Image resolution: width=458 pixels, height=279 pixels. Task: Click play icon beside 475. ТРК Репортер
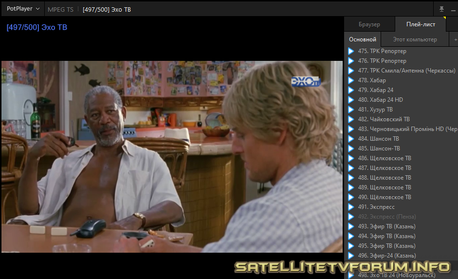pos(351,51)
